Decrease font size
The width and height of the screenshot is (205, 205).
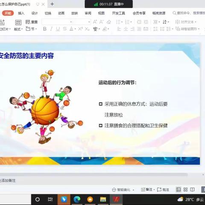[x=101, y=22]
